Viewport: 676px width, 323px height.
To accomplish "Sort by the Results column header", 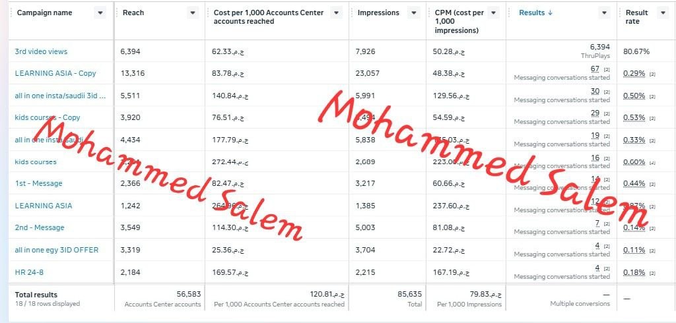I will (x=535, y=13).
